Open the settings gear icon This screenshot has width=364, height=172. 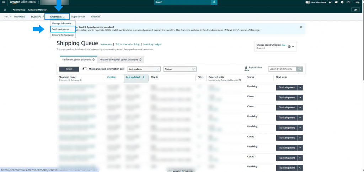click(x=342, y=2)
